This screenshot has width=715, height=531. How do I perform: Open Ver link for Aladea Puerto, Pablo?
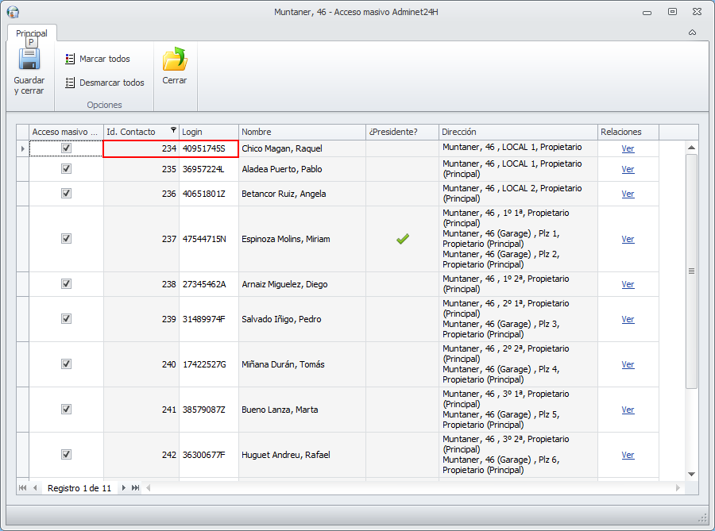click(628, 169)
